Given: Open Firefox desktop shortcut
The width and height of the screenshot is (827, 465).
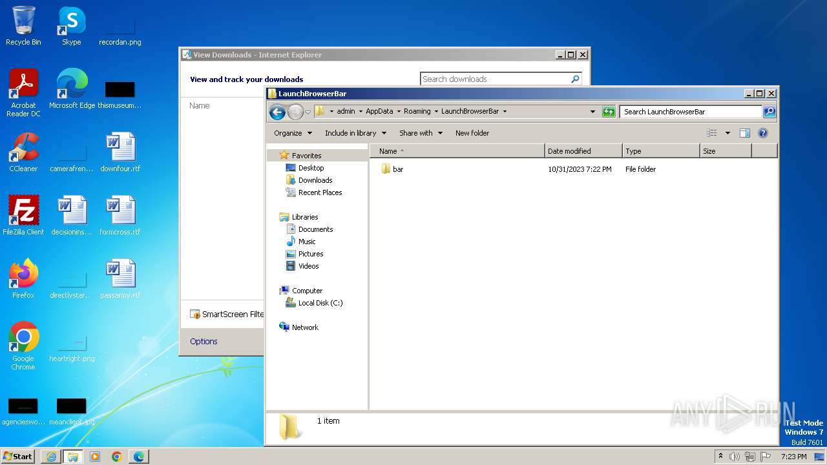Looking at the screenshot, I should pos(23,278).
